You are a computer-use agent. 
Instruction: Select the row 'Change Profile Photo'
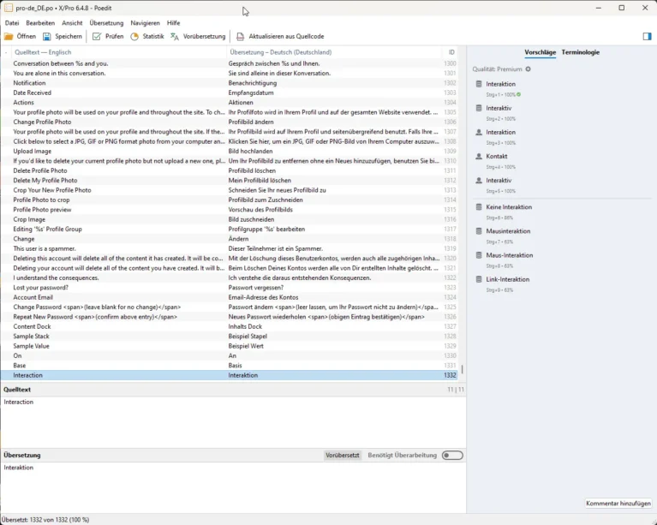point(230,122)
